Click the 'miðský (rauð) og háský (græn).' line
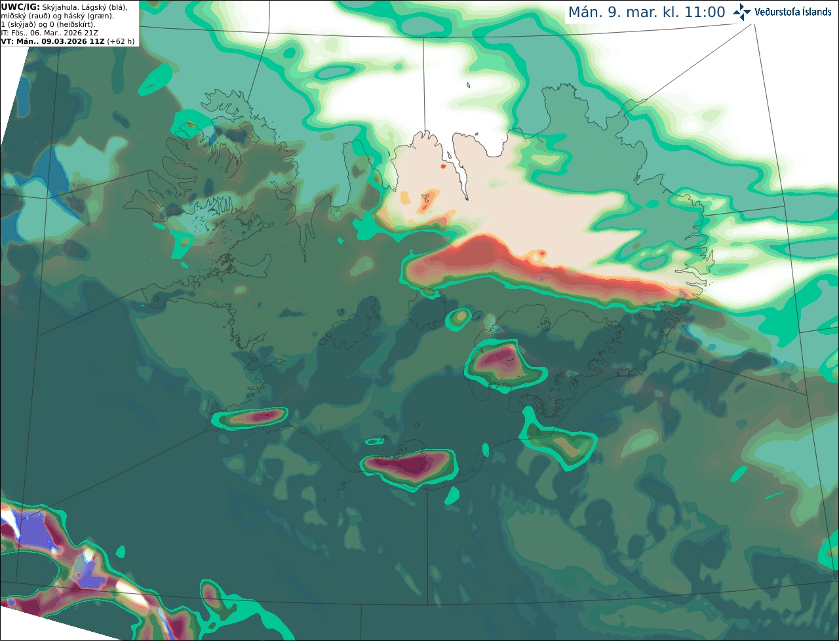Screen dimensions: 839x641 click(58, 16)
